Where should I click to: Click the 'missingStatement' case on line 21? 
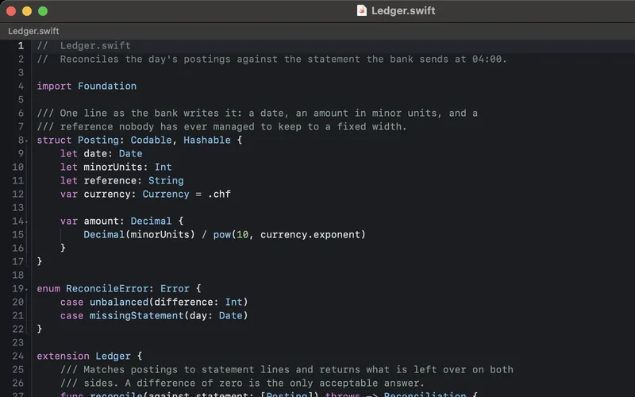(137, 315)
